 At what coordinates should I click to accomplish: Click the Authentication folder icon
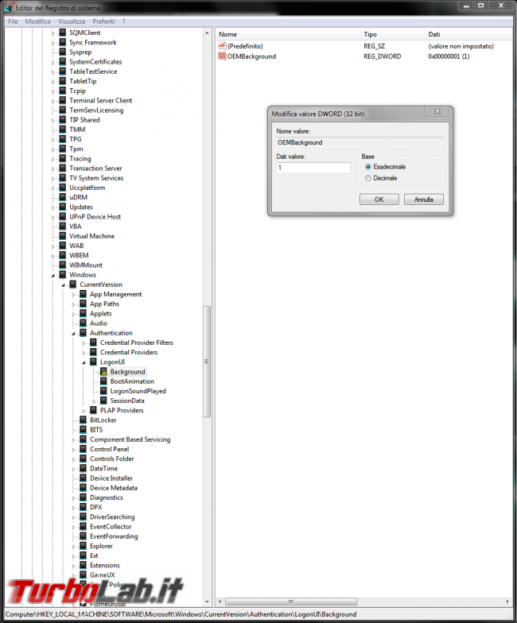[83, 332]
